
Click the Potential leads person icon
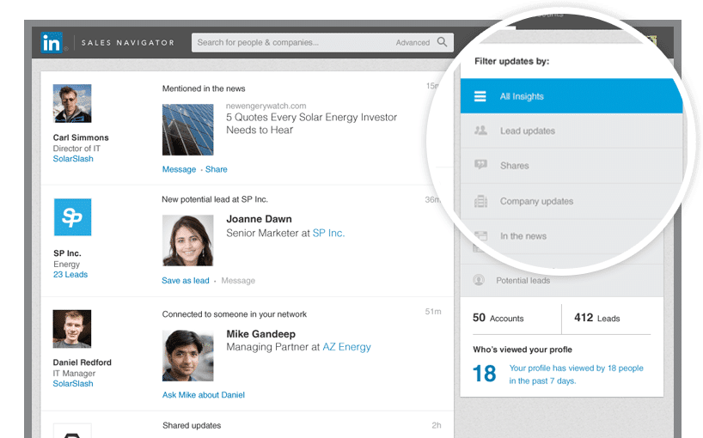click(479, 280)
